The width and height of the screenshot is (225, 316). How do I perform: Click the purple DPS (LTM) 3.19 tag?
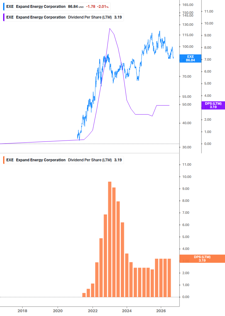click(213, 105)
